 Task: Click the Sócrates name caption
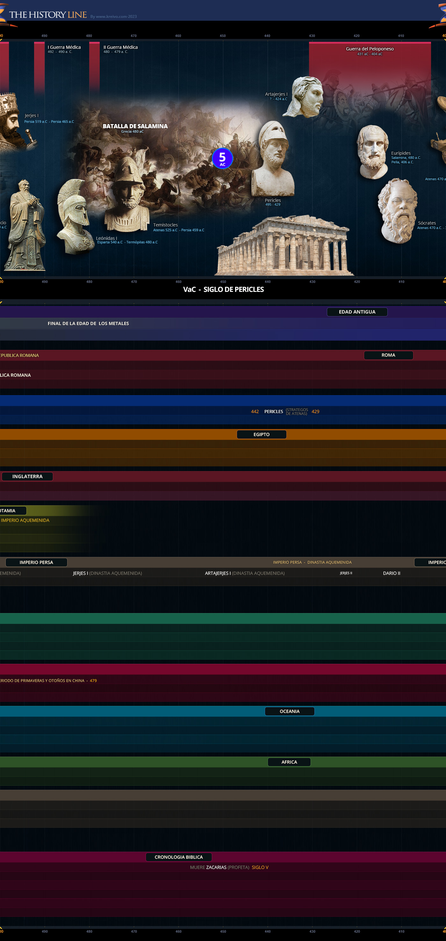[427, 223]
